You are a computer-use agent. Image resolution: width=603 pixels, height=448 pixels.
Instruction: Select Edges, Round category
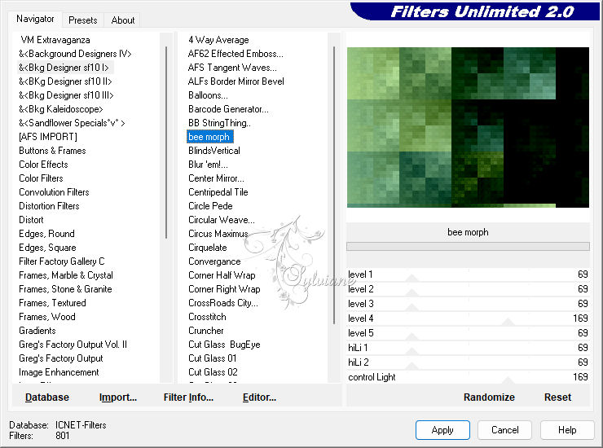pos(46,234)
